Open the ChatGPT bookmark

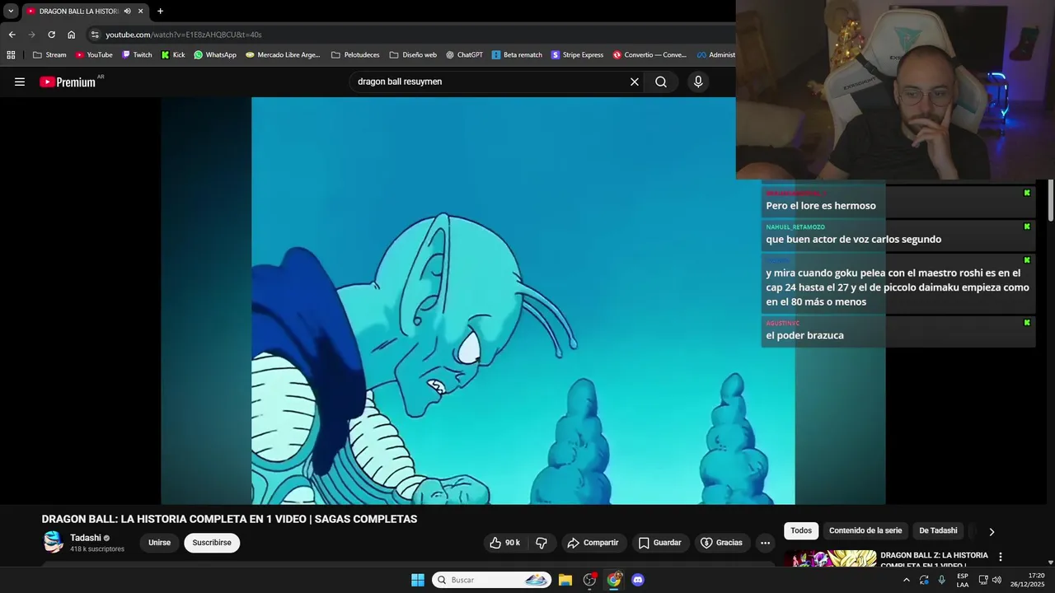pyautogui.click(x=464, y=55)
